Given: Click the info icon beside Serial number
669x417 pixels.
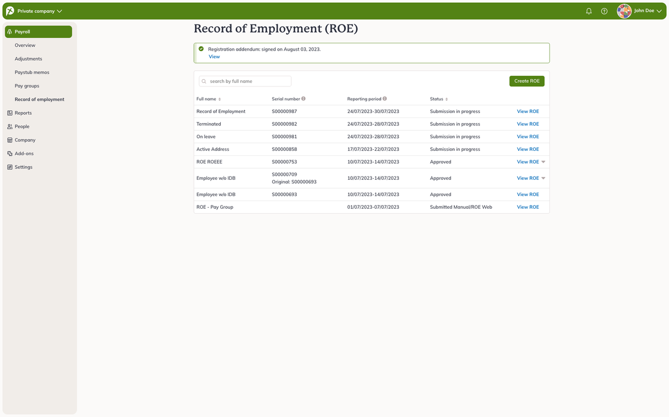Looking at the screenshot, I should coord(303,99).
